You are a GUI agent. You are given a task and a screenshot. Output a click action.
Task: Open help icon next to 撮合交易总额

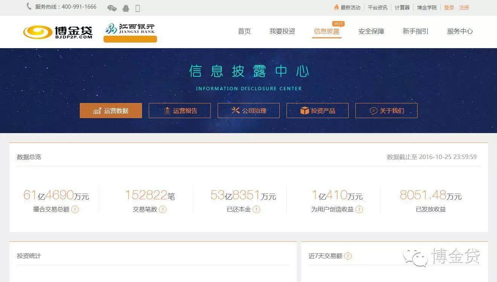[75, 210]
